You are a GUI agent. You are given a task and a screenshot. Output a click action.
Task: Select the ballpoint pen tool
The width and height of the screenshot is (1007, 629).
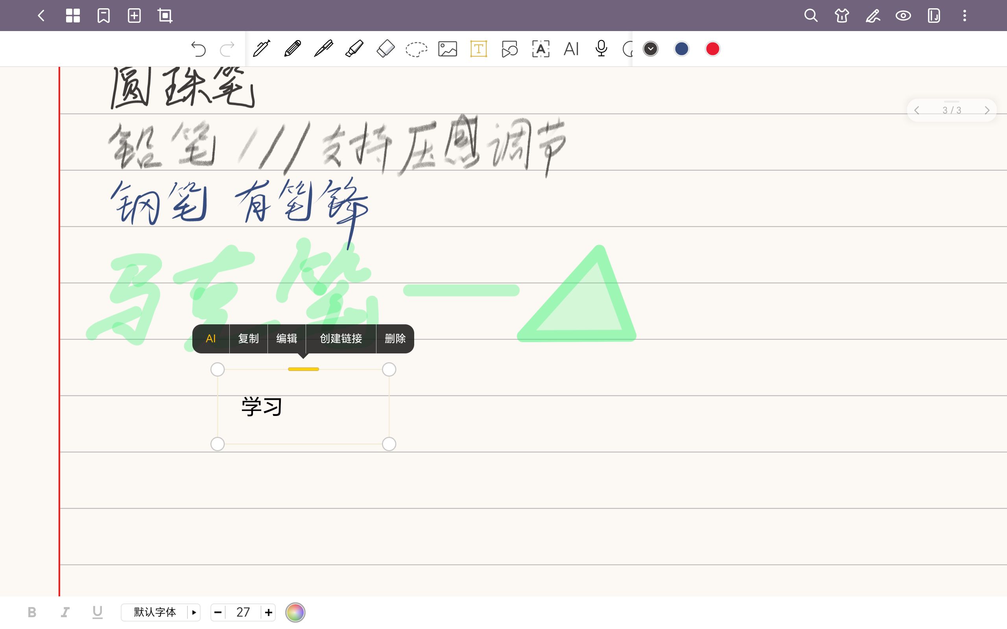[323, 49]
